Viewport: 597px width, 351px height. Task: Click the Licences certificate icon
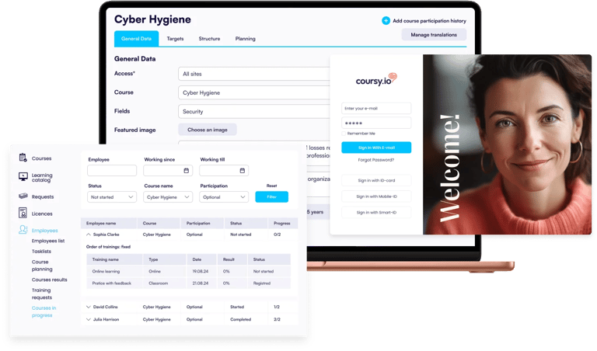click(x=23, y=213)
